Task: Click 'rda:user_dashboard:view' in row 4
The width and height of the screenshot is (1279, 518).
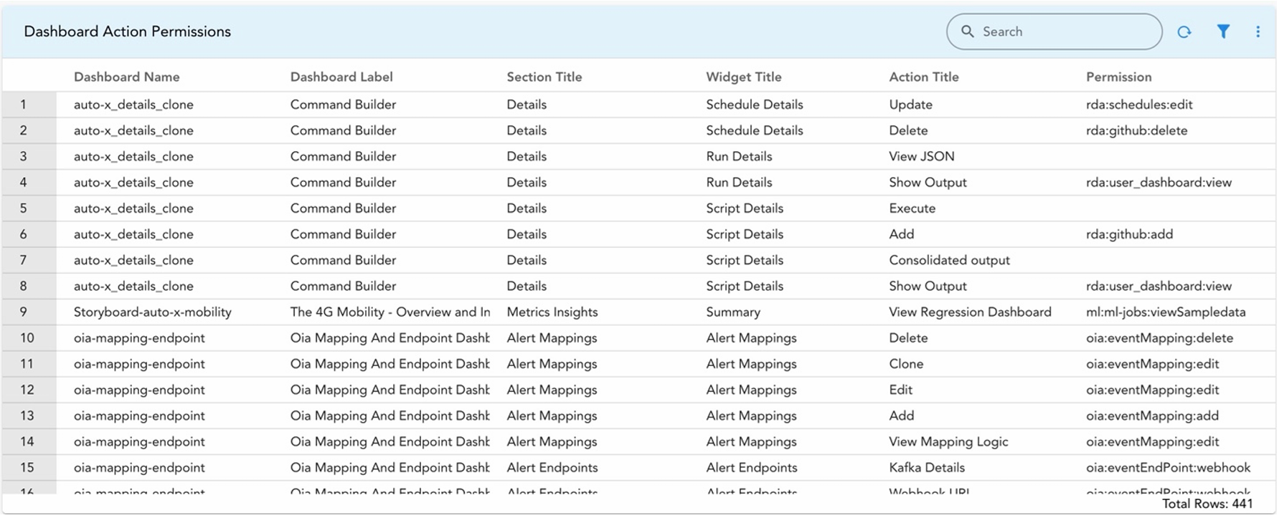Action: 1158,183
